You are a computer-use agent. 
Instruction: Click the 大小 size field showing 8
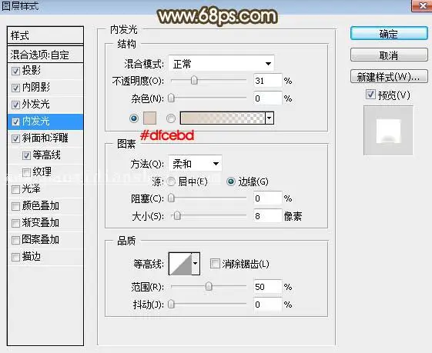coord(267,216)
